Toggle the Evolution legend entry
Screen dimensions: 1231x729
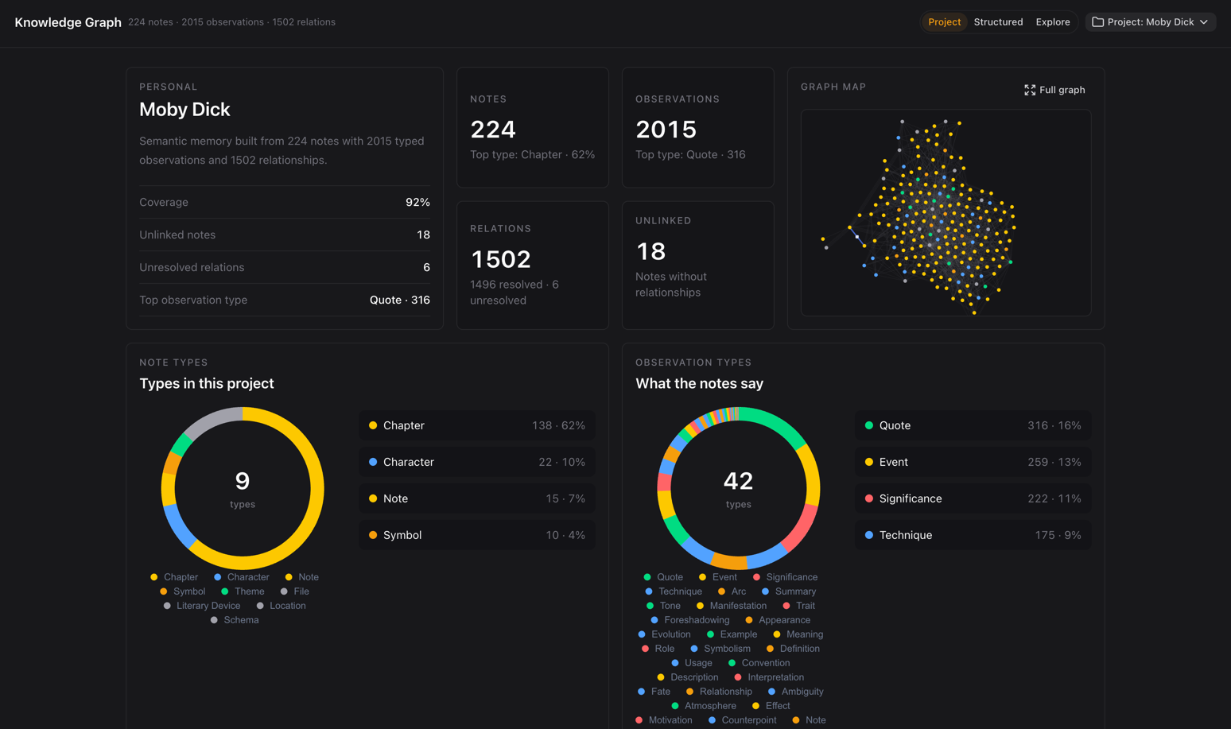coord(664,634)
